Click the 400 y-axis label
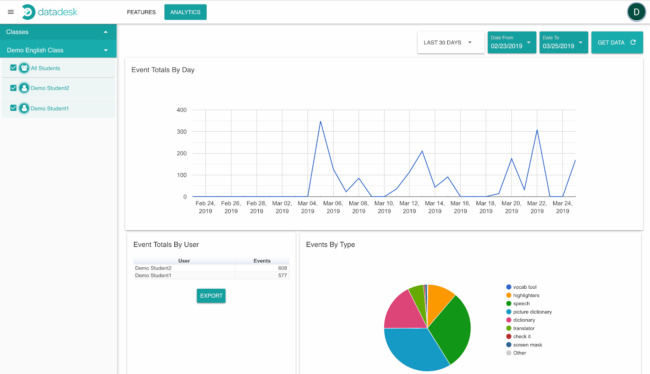Viewport: 650px width, 374px height. coord(182,110)
